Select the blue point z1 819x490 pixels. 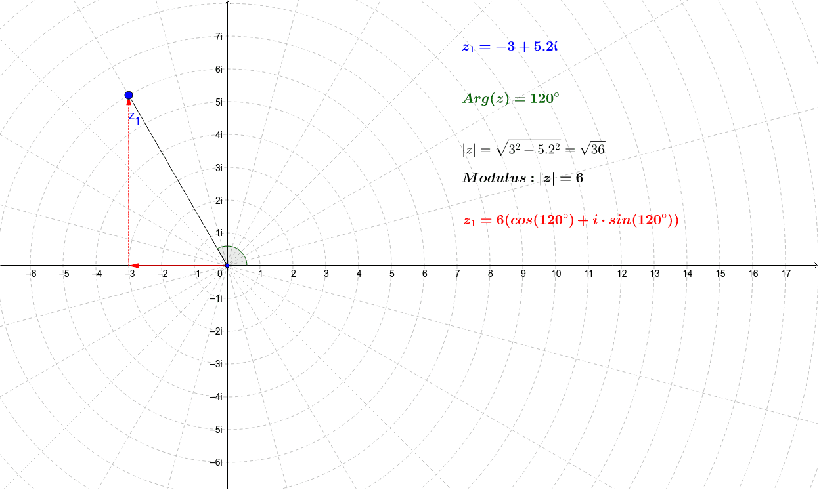coord(129,95)
